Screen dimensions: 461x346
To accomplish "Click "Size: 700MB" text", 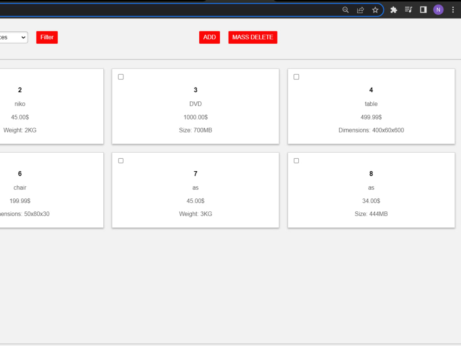I will [195, 130].
